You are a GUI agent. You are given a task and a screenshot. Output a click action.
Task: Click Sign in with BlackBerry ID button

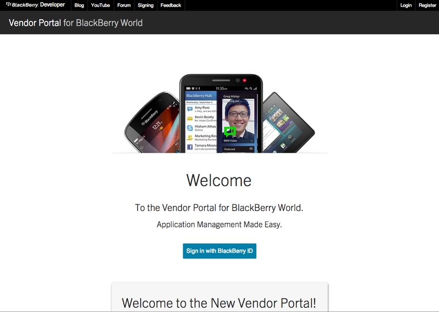point(219,251)
